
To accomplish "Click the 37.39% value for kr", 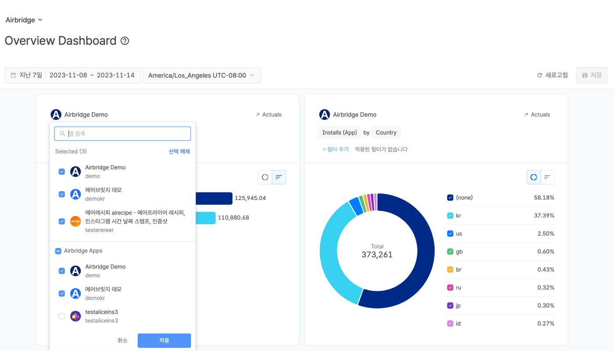I will coord(544,215).
